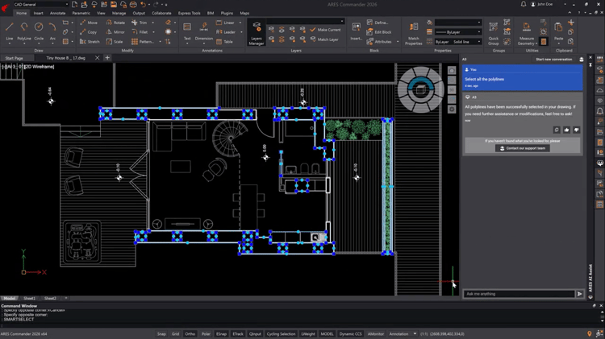Toggle Snap in the status bar
Viewport: 605px width, 339px height.
(x=161, y=333)
